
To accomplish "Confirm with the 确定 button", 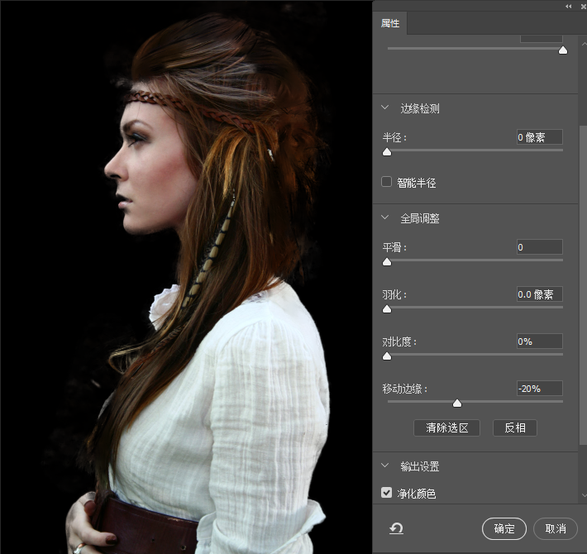I will 504,528.
